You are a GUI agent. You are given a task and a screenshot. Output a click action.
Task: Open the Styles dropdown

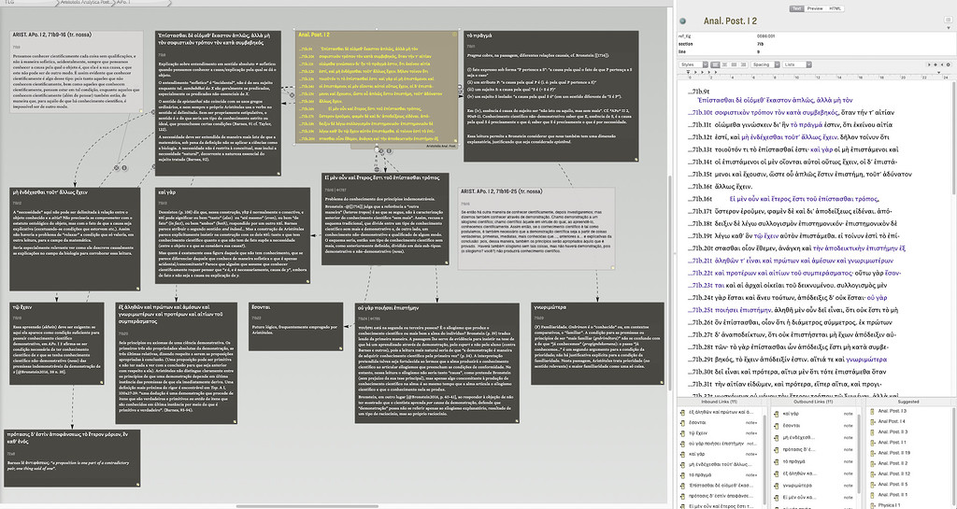[693, 64]
